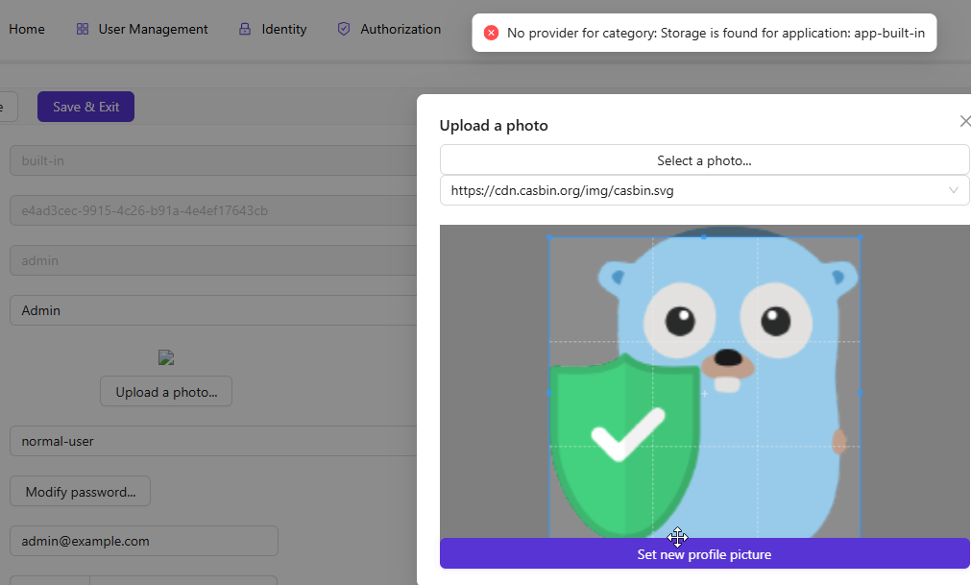Click the admin@example.com email field

(144, 541)
